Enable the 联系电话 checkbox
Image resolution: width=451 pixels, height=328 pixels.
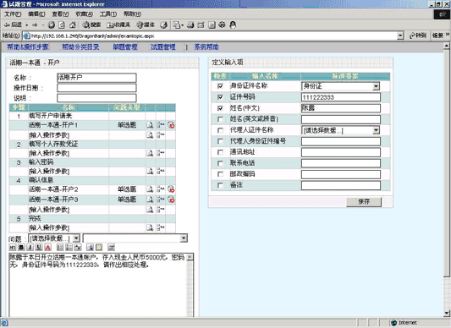click(220, 163)
